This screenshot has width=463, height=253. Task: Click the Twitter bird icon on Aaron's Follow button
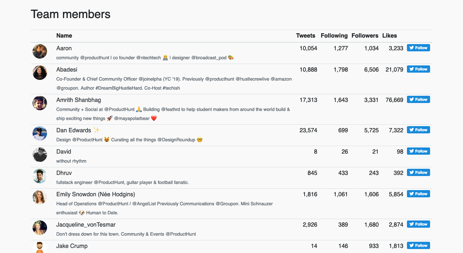tap(411, 47)
